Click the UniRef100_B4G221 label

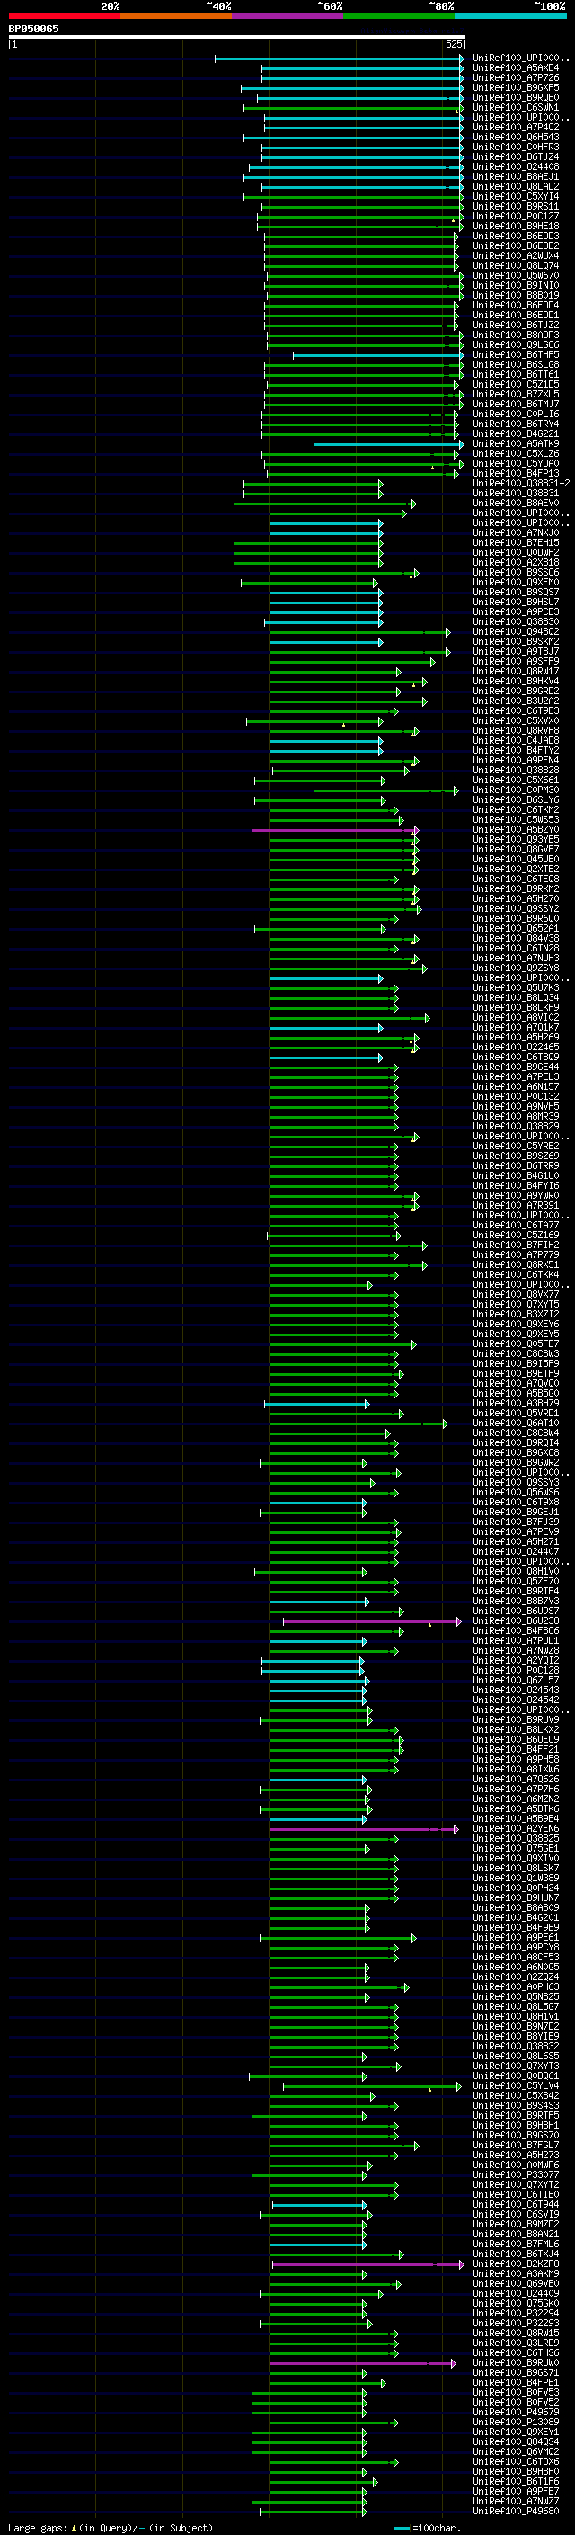tap(516, 434)
